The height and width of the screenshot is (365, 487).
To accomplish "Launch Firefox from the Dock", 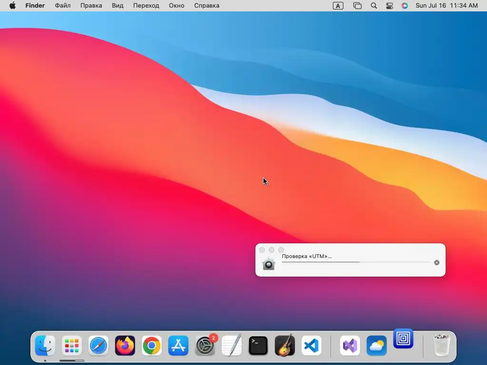I will pyautogui.click(x=125, y=346).
